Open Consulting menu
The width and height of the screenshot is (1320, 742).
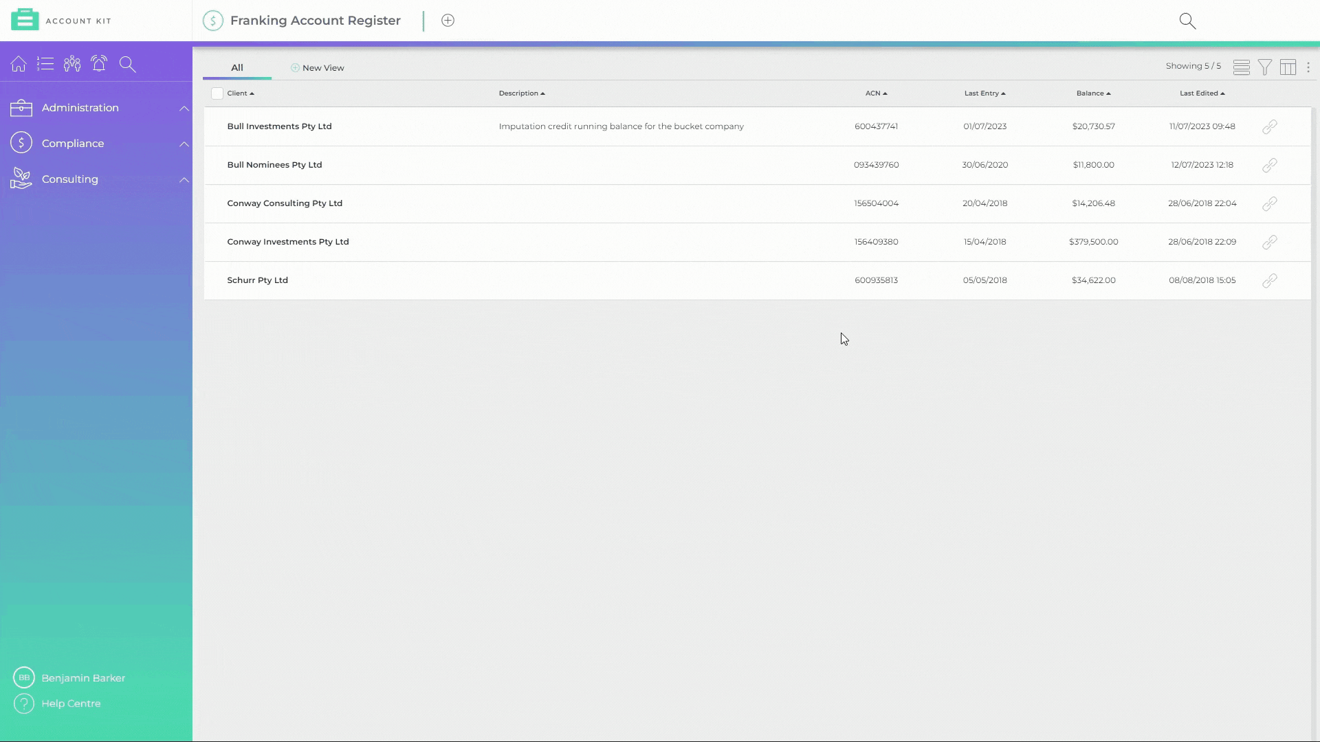(x=69, y=179)
